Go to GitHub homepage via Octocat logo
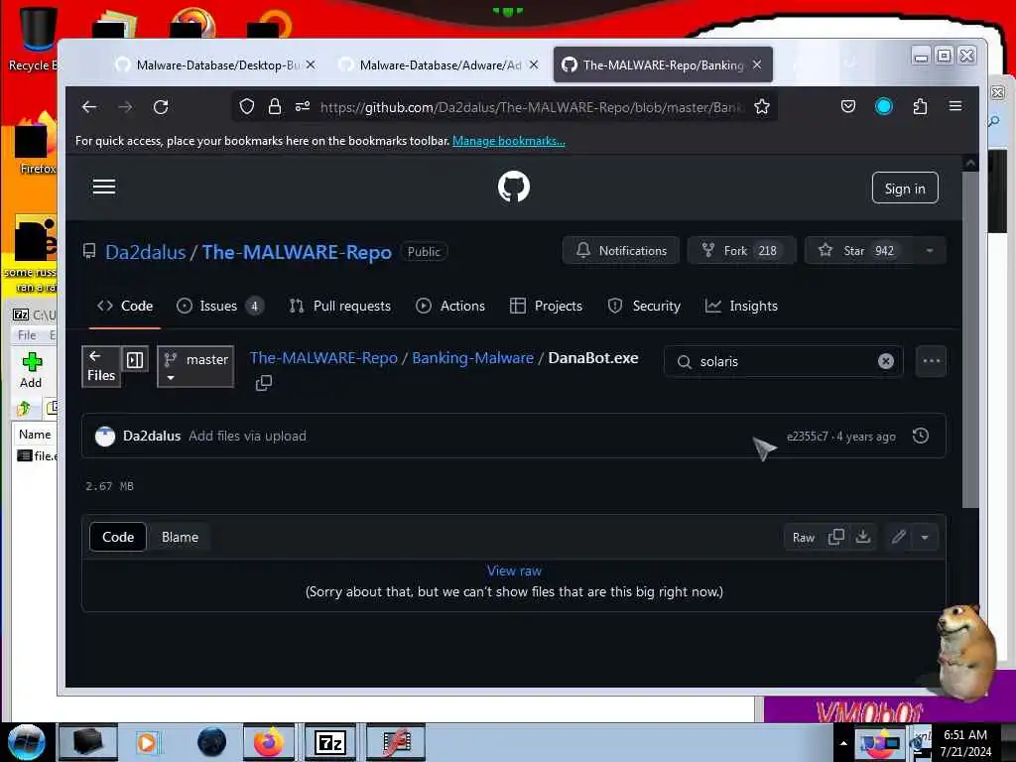Viewport: 1016px width, 762px height. tap(514, 187)
